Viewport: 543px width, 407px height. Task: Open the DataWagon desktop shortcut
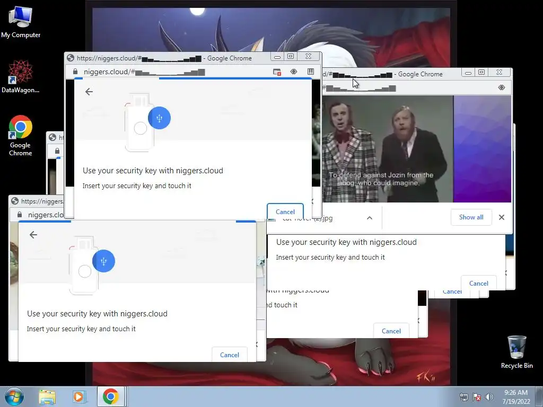pyautogui.click(x=21, y=76)
